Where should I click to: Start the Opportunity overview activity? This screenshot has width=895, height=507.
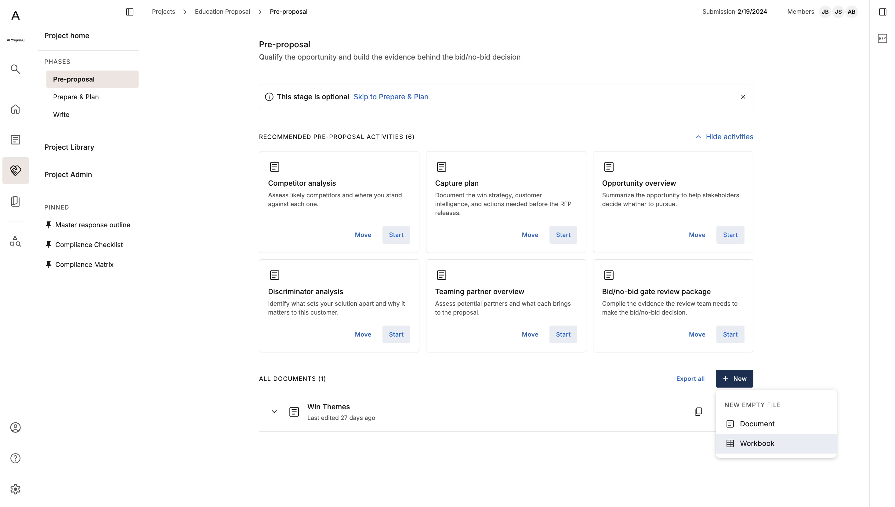click(730, 235)
